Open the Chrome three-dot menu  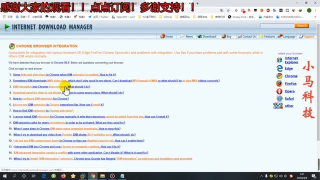tap(315, 10)
